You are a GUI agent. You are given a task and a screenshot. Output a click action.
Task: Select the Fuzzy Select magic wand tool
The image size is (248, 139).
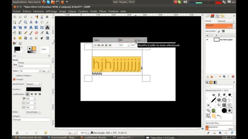coord(31,17)
